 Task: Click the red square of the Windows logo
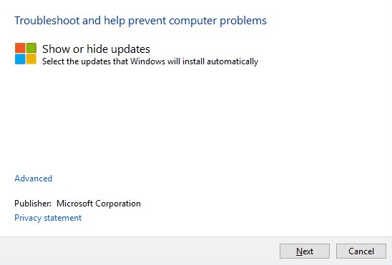tap(20, 48)
